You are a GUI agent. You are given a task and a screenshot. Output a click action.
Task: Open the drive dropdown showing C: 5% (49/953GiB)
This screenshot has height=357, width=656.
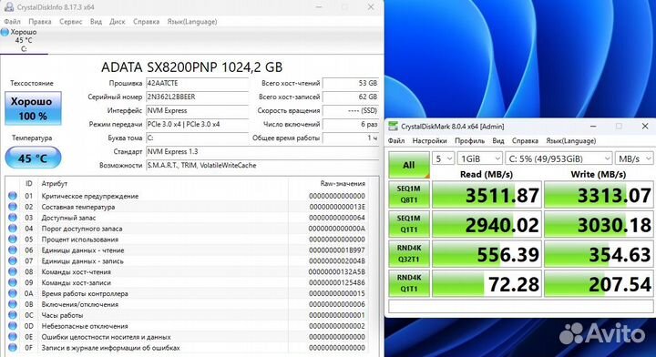coord(559,158)
